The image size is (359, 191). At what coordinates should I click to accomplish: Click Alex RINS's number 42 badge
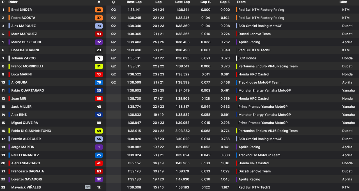tap(99, 115)
